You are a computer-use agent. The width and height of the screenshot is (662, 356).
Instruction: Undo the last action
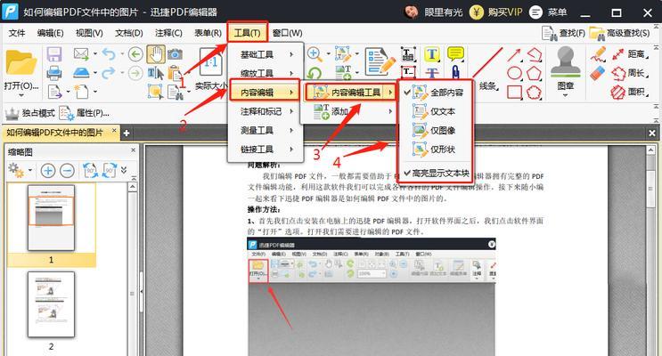point(109,54)
